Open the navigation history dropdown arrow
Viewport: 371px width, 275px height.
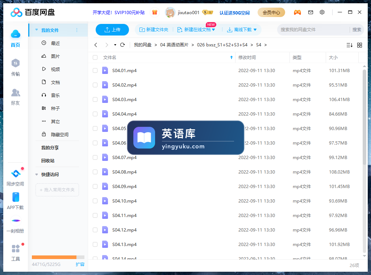[115, 45]
